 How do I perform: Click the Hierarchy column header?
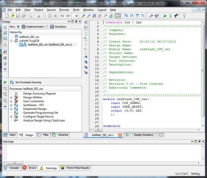43,32
